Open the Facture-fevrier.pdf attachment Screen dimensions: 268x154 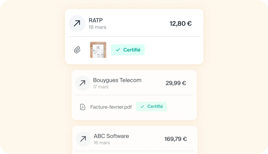pos(111,107)
